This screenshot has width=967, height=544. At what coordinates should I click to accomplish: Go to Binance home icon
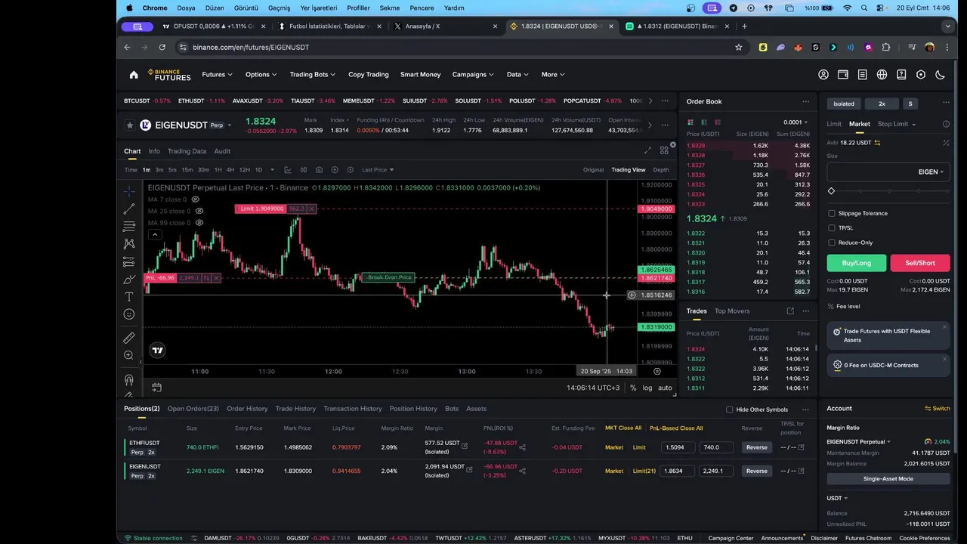point(134,75)
